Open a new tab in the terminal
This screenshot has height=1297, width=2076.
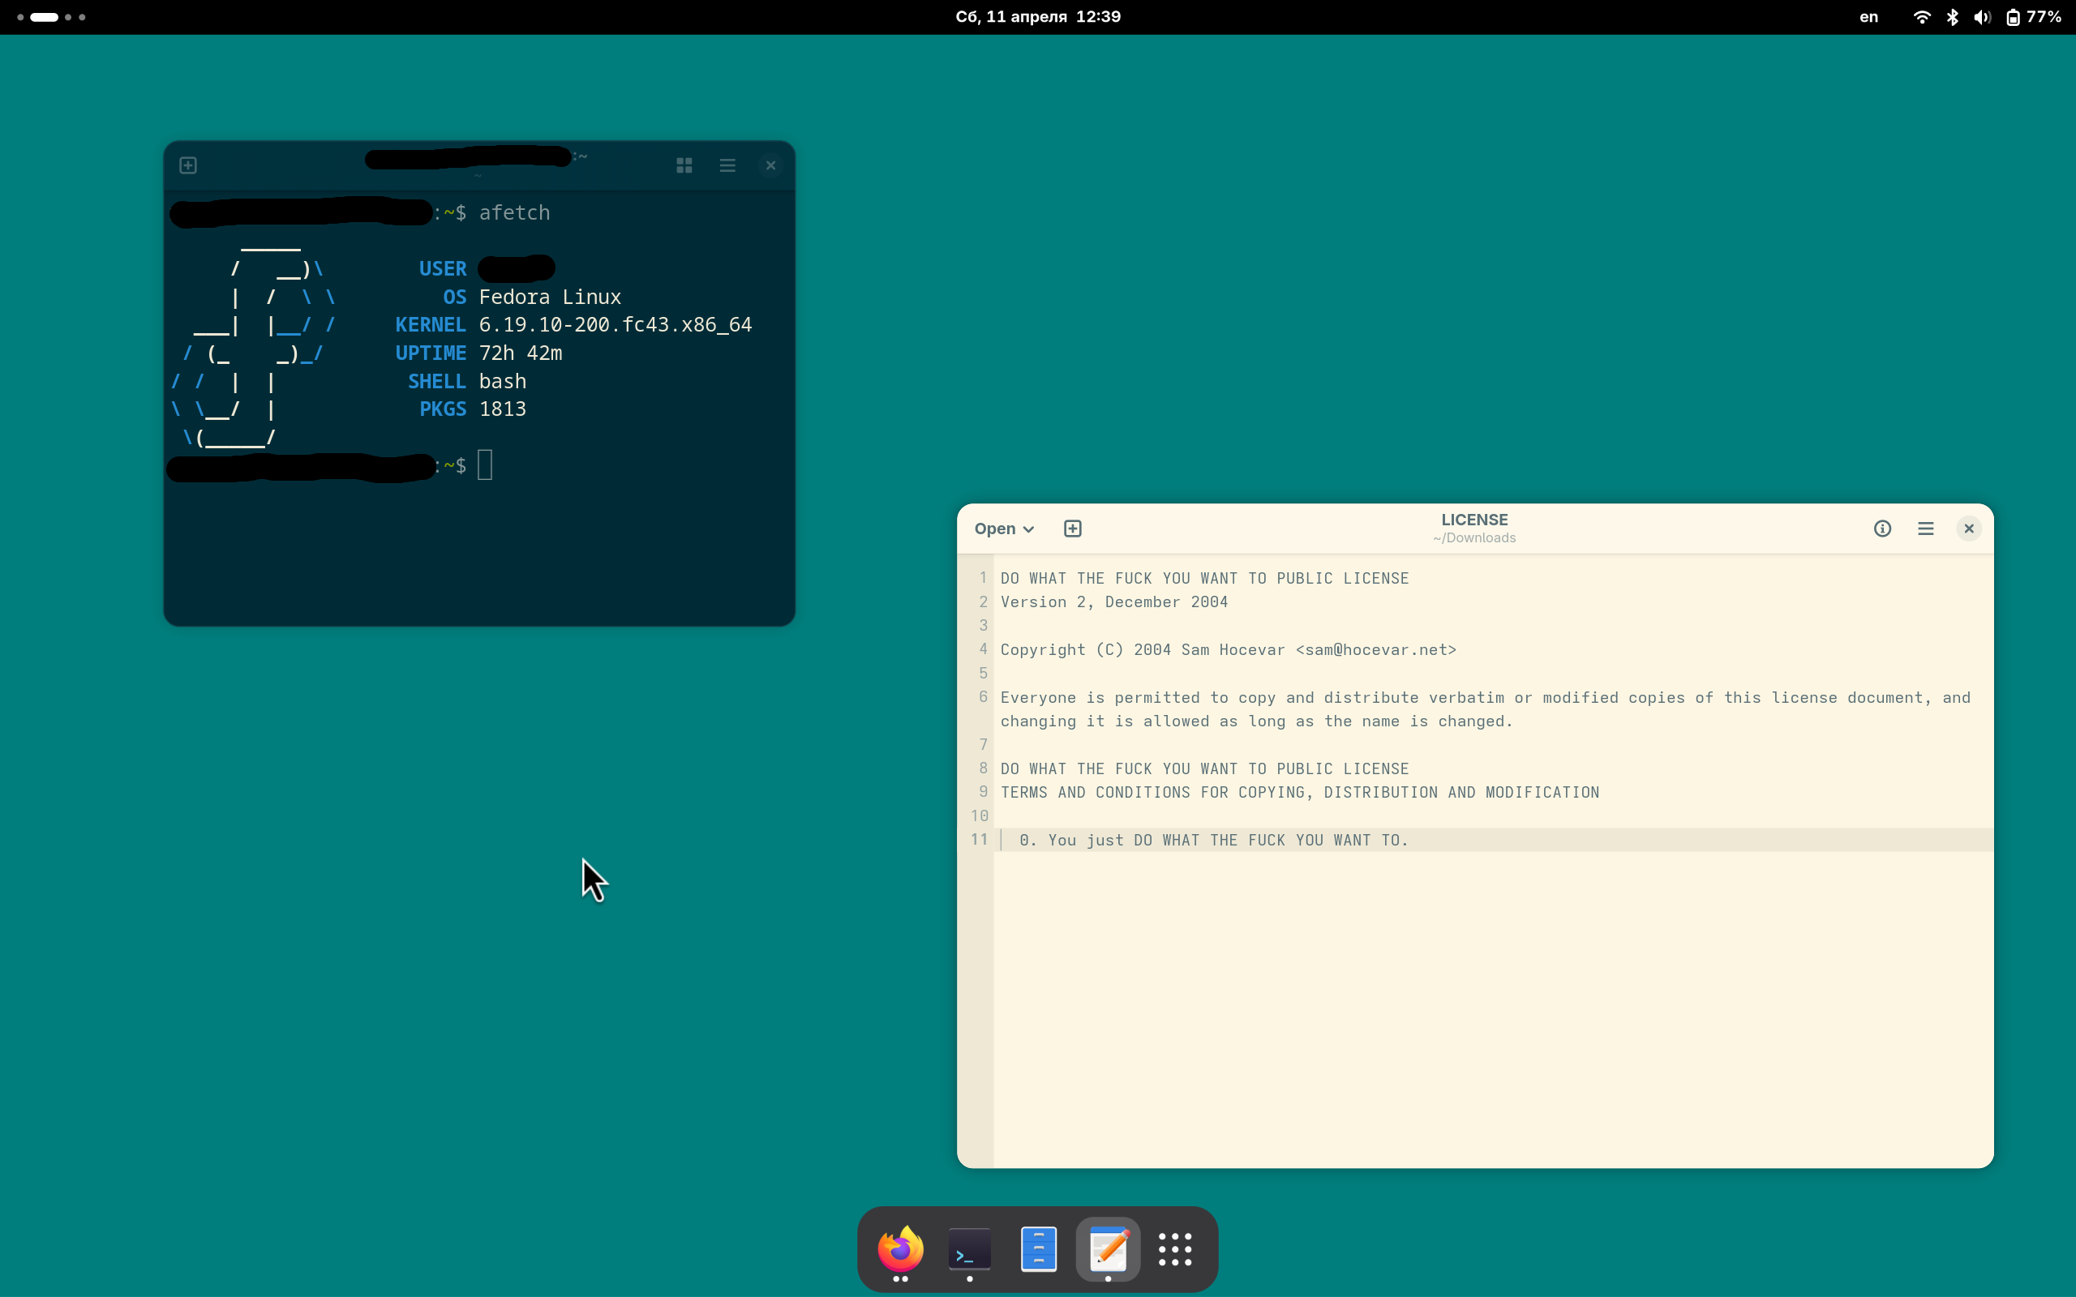188,165
